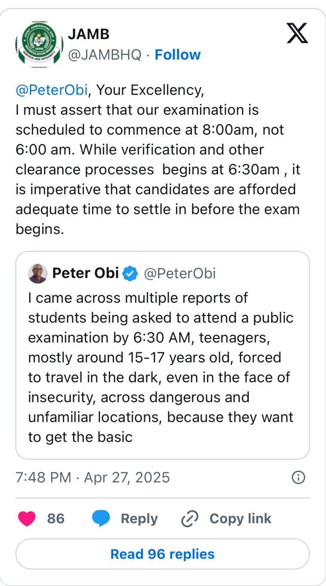Click the Copy link chain icon

click(x=190, y=518)
